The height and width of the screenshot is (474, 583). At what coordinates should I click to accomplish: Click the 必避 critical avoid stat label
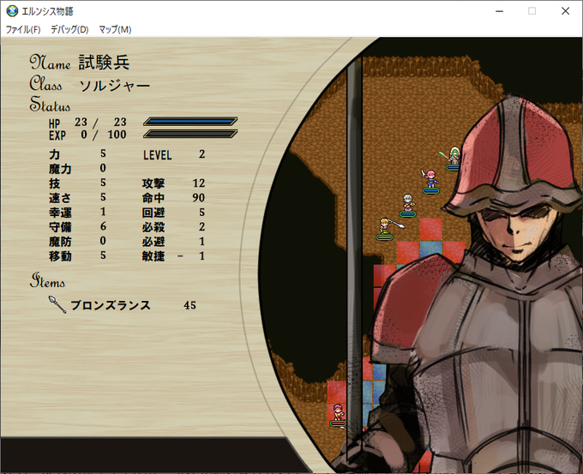(153, 241)
